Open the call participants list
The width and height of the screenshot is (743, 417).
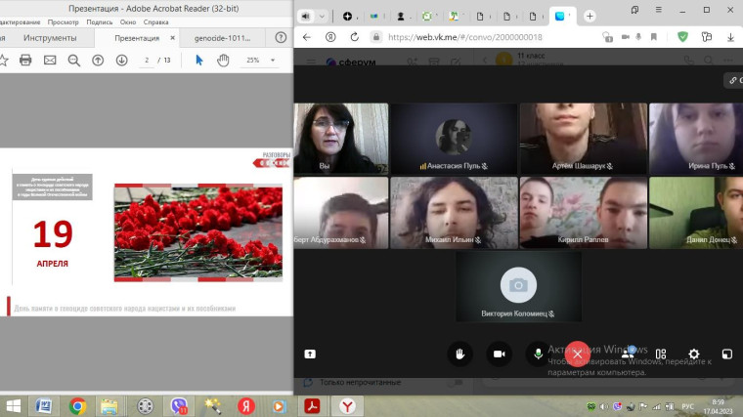click(x=628, y=354)
